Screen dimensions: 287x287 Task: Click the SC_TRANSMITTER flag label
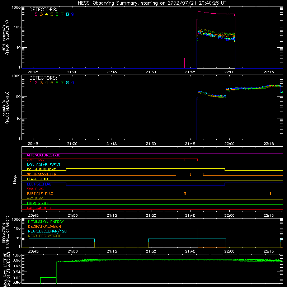tap(42, 174)
